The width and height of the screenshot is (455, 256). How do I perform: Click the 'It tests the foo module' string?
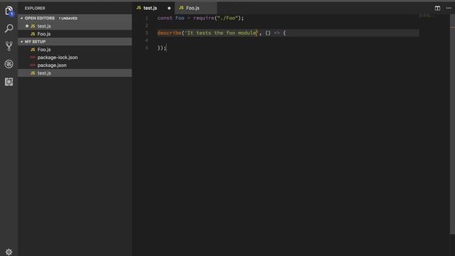pos(221,33)
